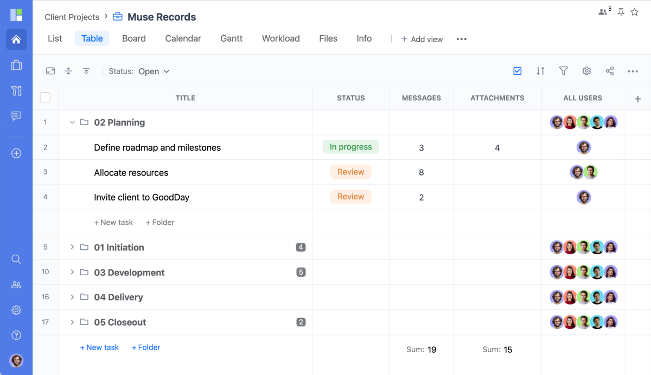Open status dropdown In progress for roadmap task

pos(351,147)
